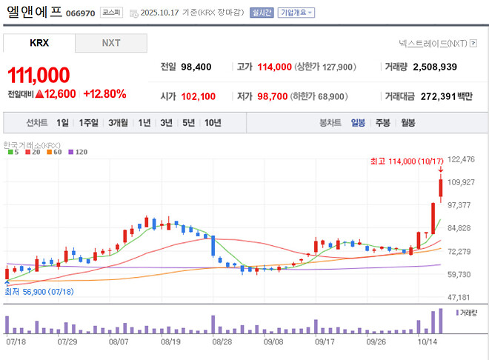Image resolution: width=489 pixels, height=360 pixels.
Task: Select the 3개월 line chart period
Action: pyautogui.click(x=118, y=123)
